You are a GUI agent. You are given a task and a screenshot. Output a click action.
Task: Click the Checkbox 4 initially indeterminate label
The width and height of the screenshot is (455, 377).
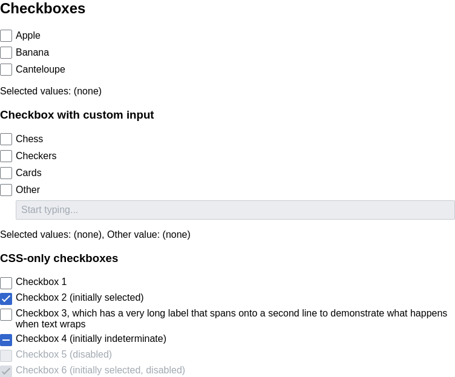91,339
